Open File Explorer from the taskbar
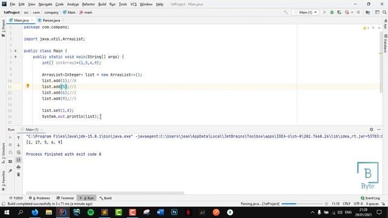Image resolution: width=388 pixels, height=218 pixels. (48, 213)
